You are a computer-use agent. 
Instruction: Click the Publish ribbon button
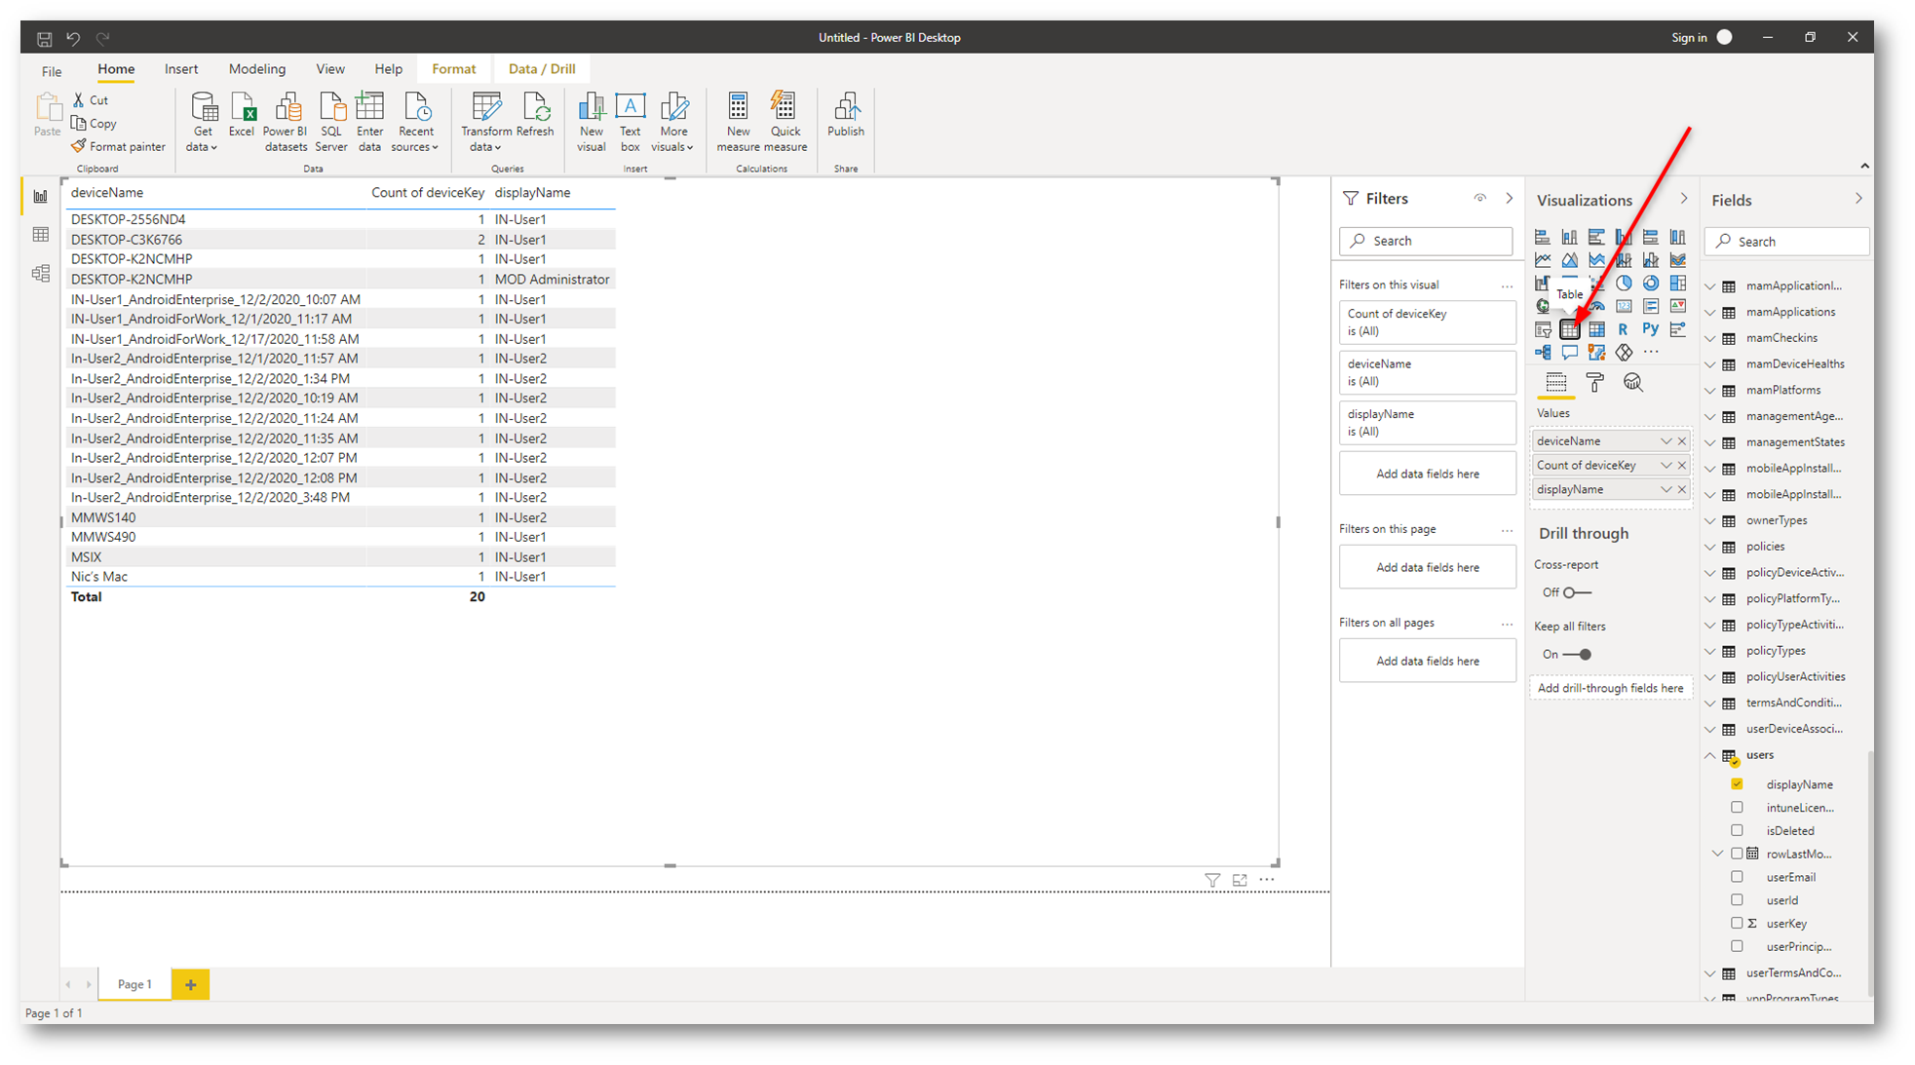pyautogui.click(x=846, y=116)
